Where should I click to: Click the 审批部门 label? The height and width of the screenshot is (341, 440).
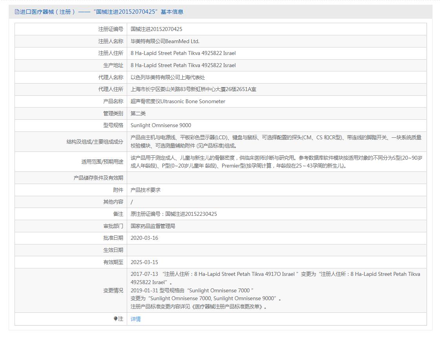coord(113,226)
